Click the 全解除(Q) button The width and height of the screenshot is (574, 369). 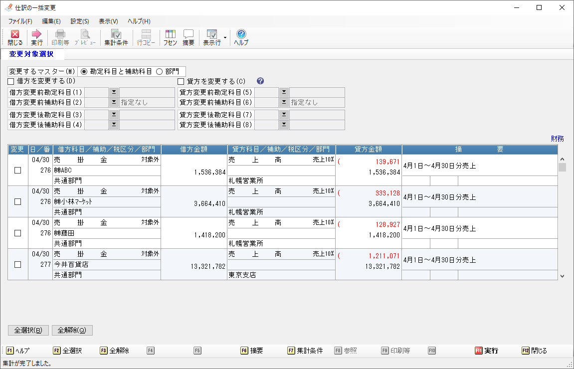pos(72,330)
